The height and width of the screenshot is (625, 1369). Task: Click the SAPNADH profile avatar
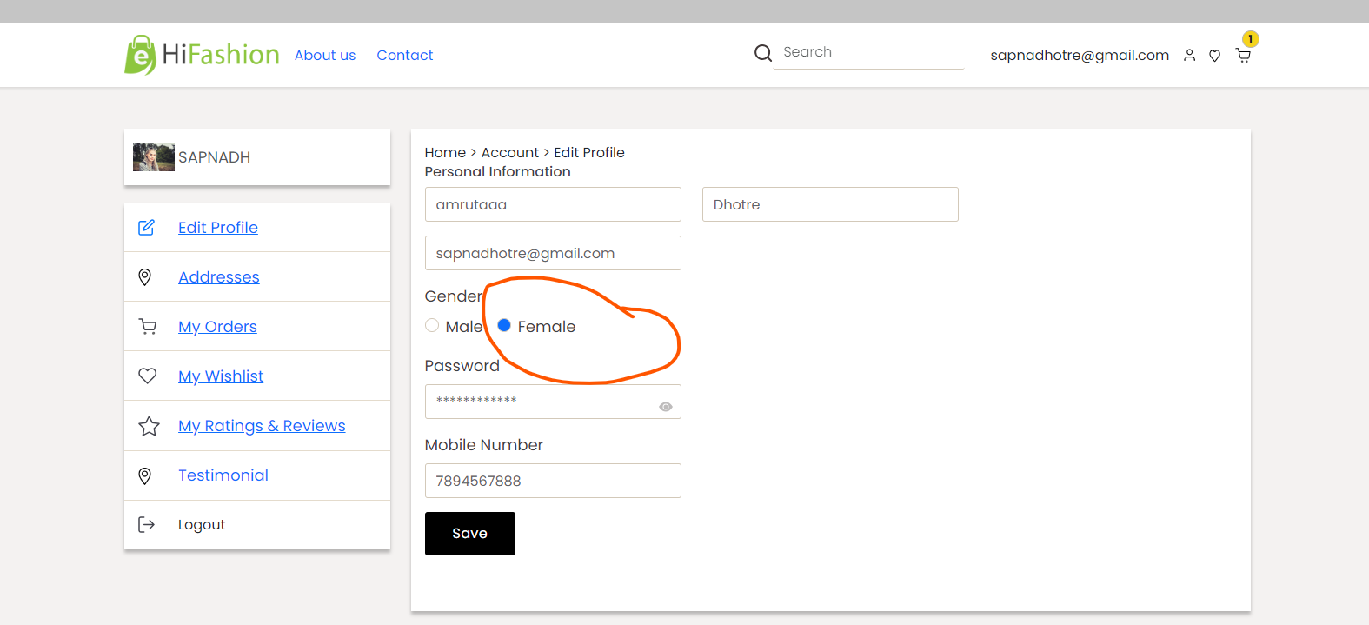click(x=154, y=157)
